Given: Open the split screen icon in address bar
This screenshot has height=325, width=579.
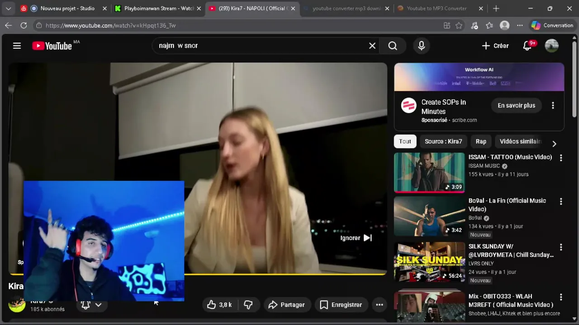Looking at the screenshot, I should pyautogui.click(x=447, y=25).
